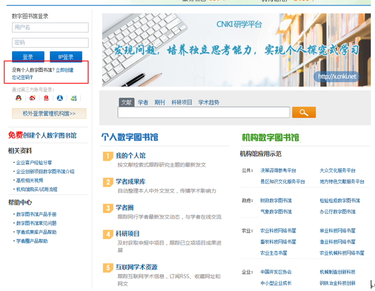Open the 科研项目 heading in the personal library list

pos(127,234)
